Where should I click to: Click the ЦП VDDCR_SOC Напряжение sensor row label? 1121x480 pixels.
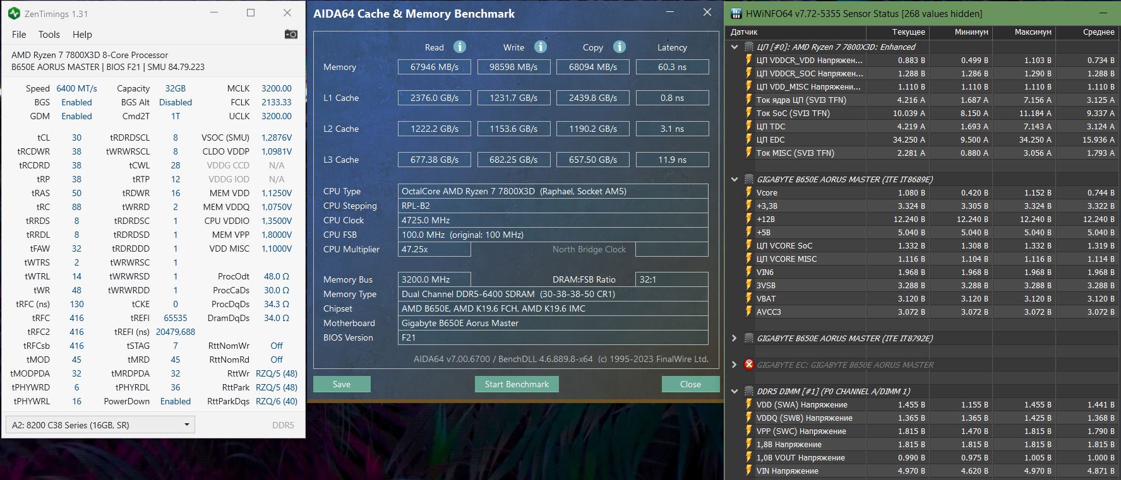810,73
